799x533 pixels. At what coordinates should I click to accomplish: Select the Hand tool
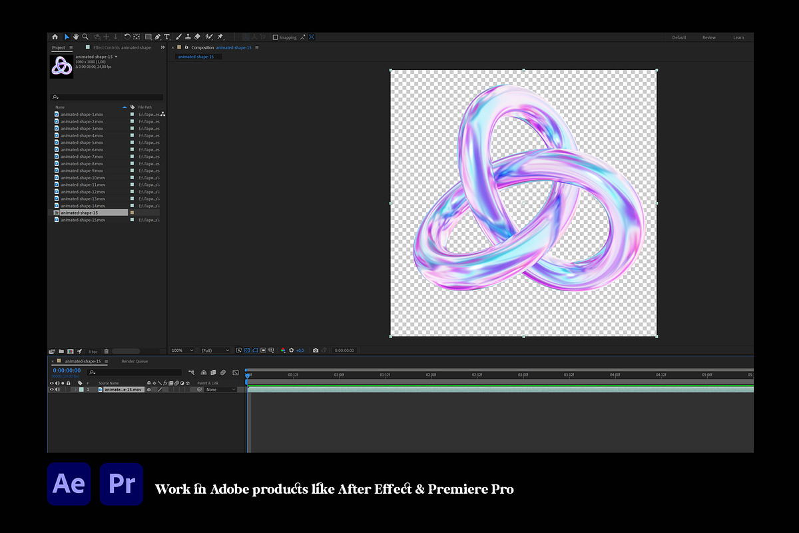[x=76, y=37]
